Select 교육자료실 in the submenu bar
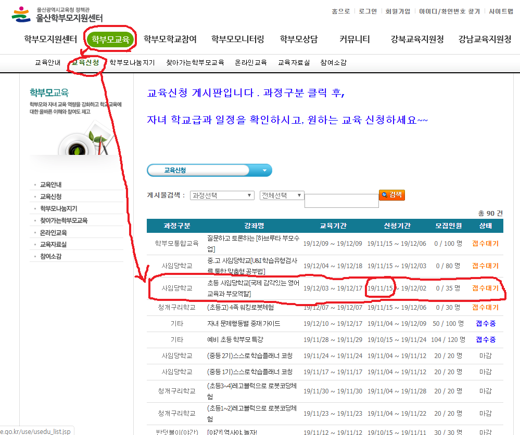 click(294, 62)
